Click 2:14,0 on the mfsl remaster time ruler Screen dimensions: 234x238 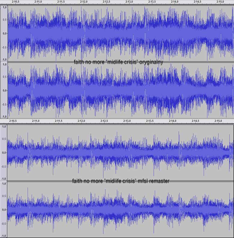point(173,121)
